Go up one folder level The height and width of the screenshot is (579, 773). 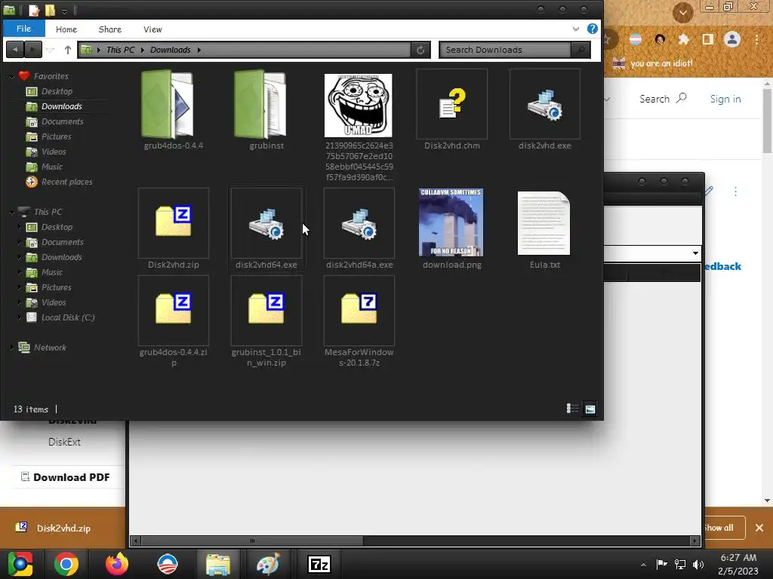point(67,50)
